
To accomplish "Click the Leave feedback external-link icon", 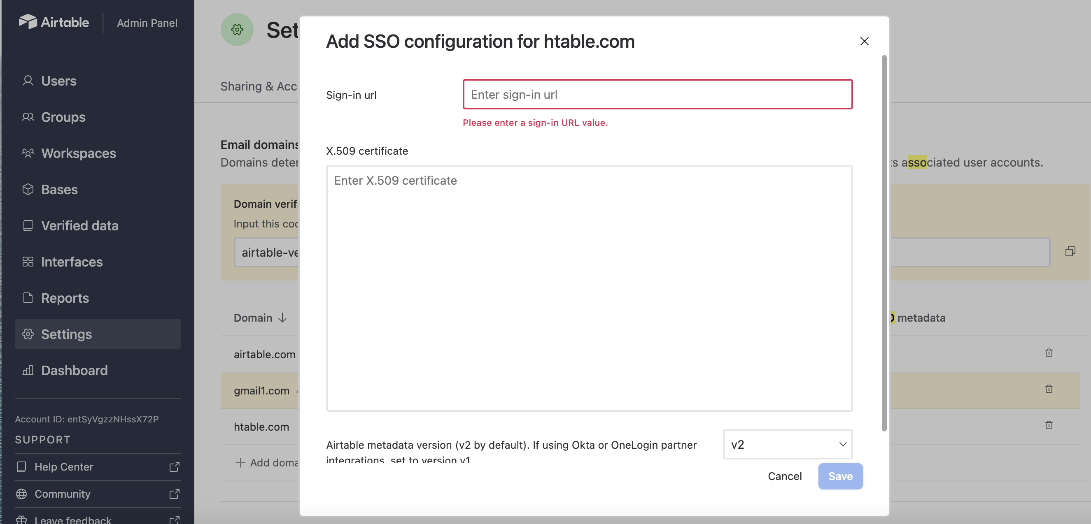I will (175, 520).
